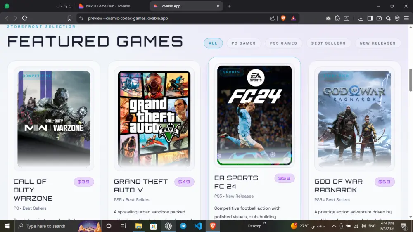The image size is (413, 232).
Task: Go forward using the browser forward arrow
Action: 16,18
